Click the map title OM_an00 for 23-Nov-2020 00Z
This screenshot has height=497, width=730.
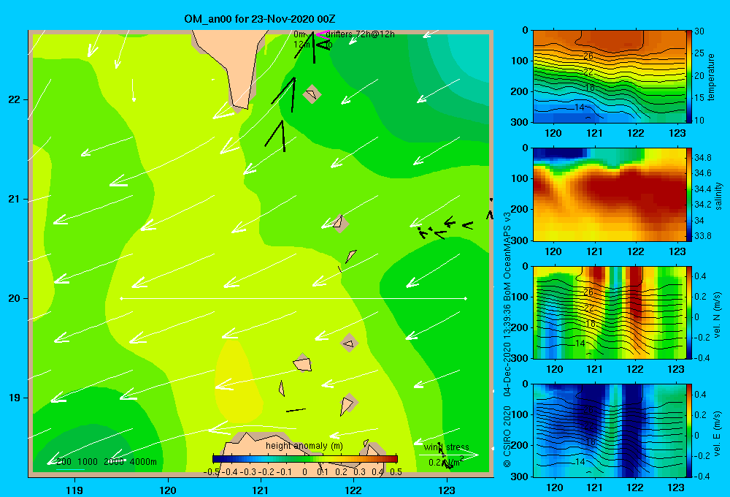[259, 19]
